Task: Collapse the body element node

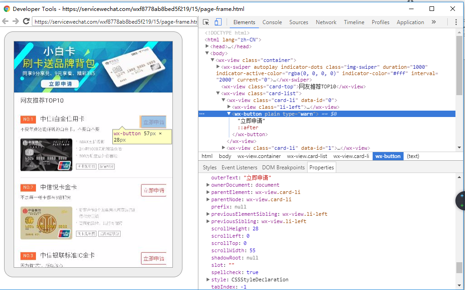Action: click(207, 53)
